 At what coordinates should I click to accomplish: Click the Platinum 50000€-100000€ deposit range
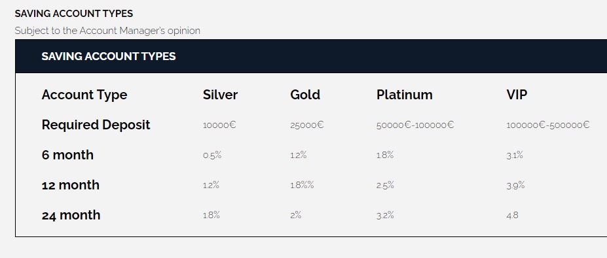(415, 125)
